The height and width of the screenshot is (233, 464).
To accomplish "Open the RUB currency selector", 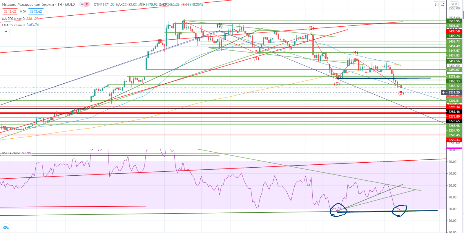I will point(454,4).
